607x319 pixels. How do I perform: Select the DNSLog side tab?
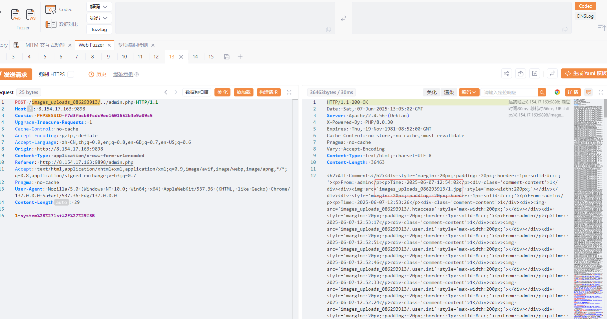[x=585, y=16]
